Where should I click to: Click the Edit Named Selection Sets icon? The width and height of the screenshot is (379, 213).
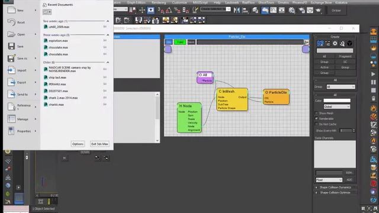click(195, 10)
